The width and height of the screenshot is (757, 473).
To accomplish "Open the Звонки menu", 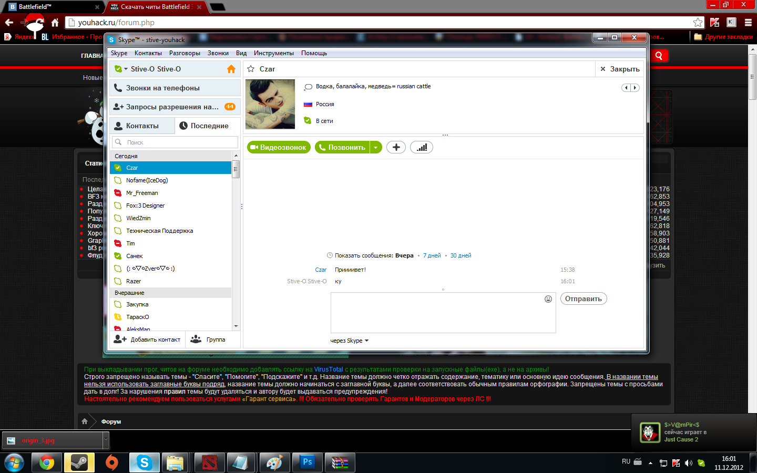I will (218, 53).
